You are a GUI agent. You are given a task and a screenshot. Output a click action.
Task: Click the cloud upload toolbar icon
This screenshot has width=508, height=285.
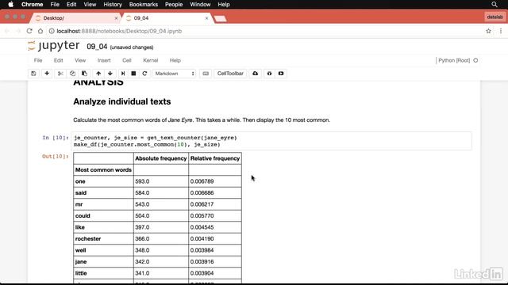pos(256,74)
